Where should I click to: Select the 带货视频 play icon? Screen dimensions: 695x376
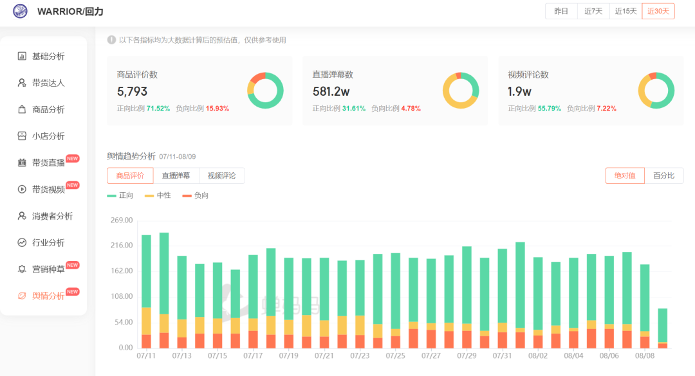click(x=22, y=190)
